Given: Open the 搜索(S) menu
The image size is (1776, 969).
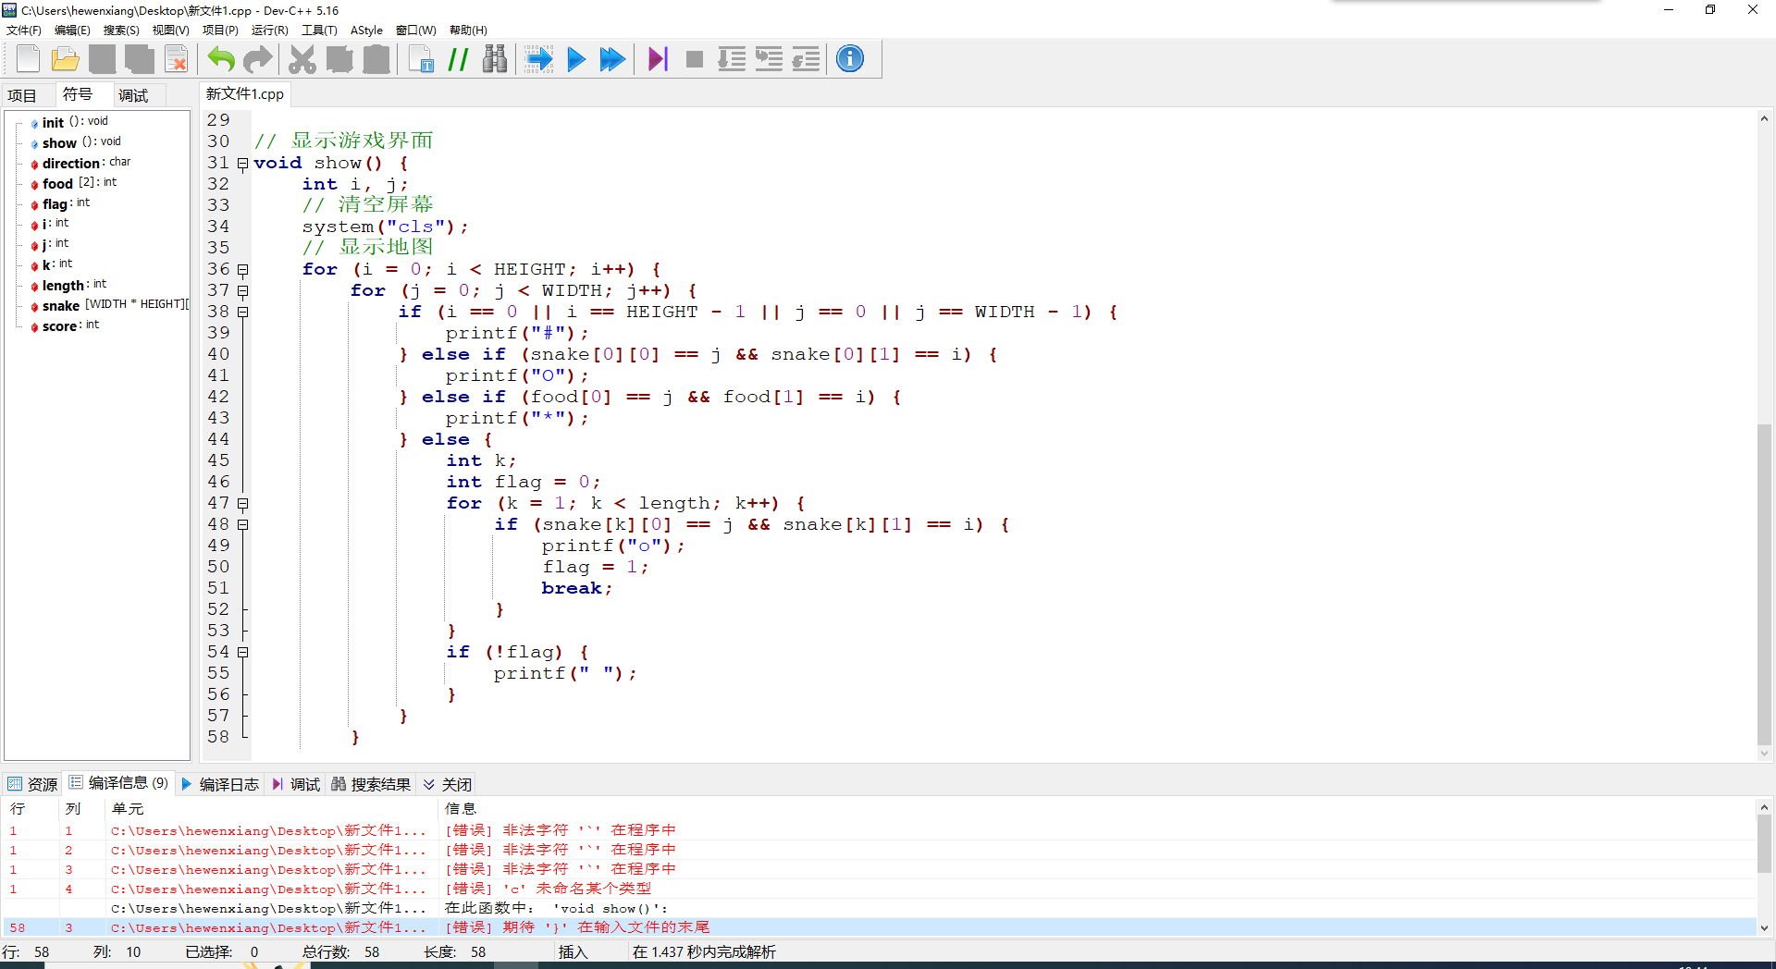Looking at the screenshot, I should point(121,31).
